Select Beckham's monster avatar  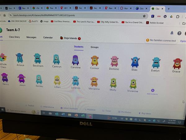pos(38,58)
